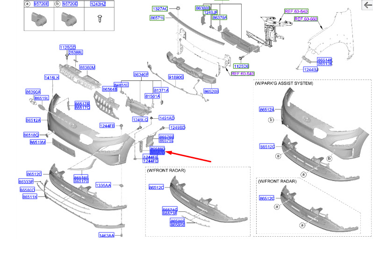Click part label 1244BJ near fender
Image resolution: width=373 pixels, height=268 pixels.
[x=311, y=70]
